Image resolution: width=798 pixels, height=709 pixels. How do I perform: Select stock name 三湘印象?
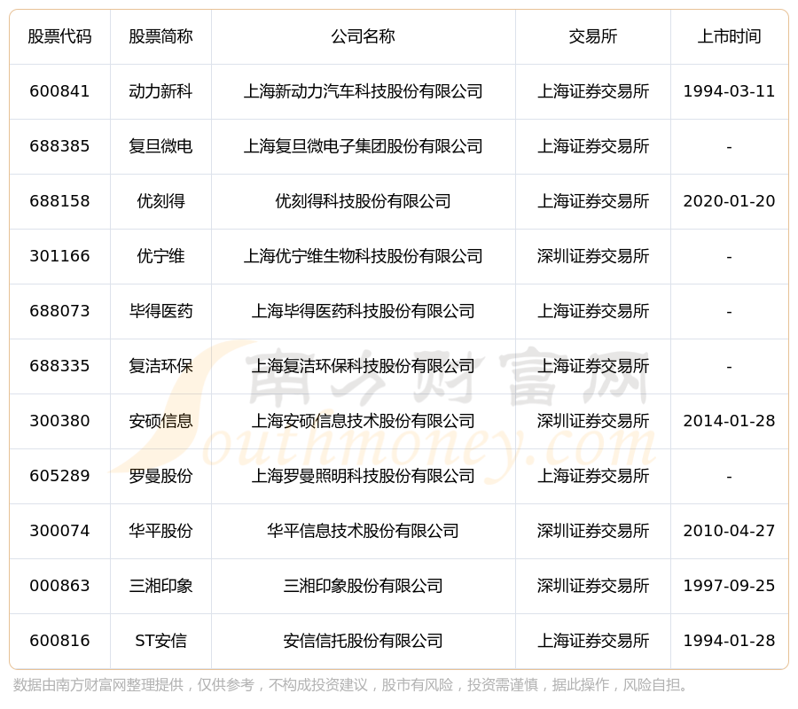pyautogui.click(x=160, y=586)
